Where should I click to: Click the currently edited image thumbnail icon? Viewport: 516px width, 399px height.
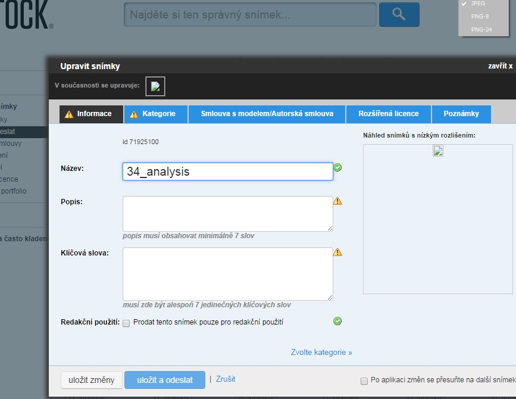[155, 86]
